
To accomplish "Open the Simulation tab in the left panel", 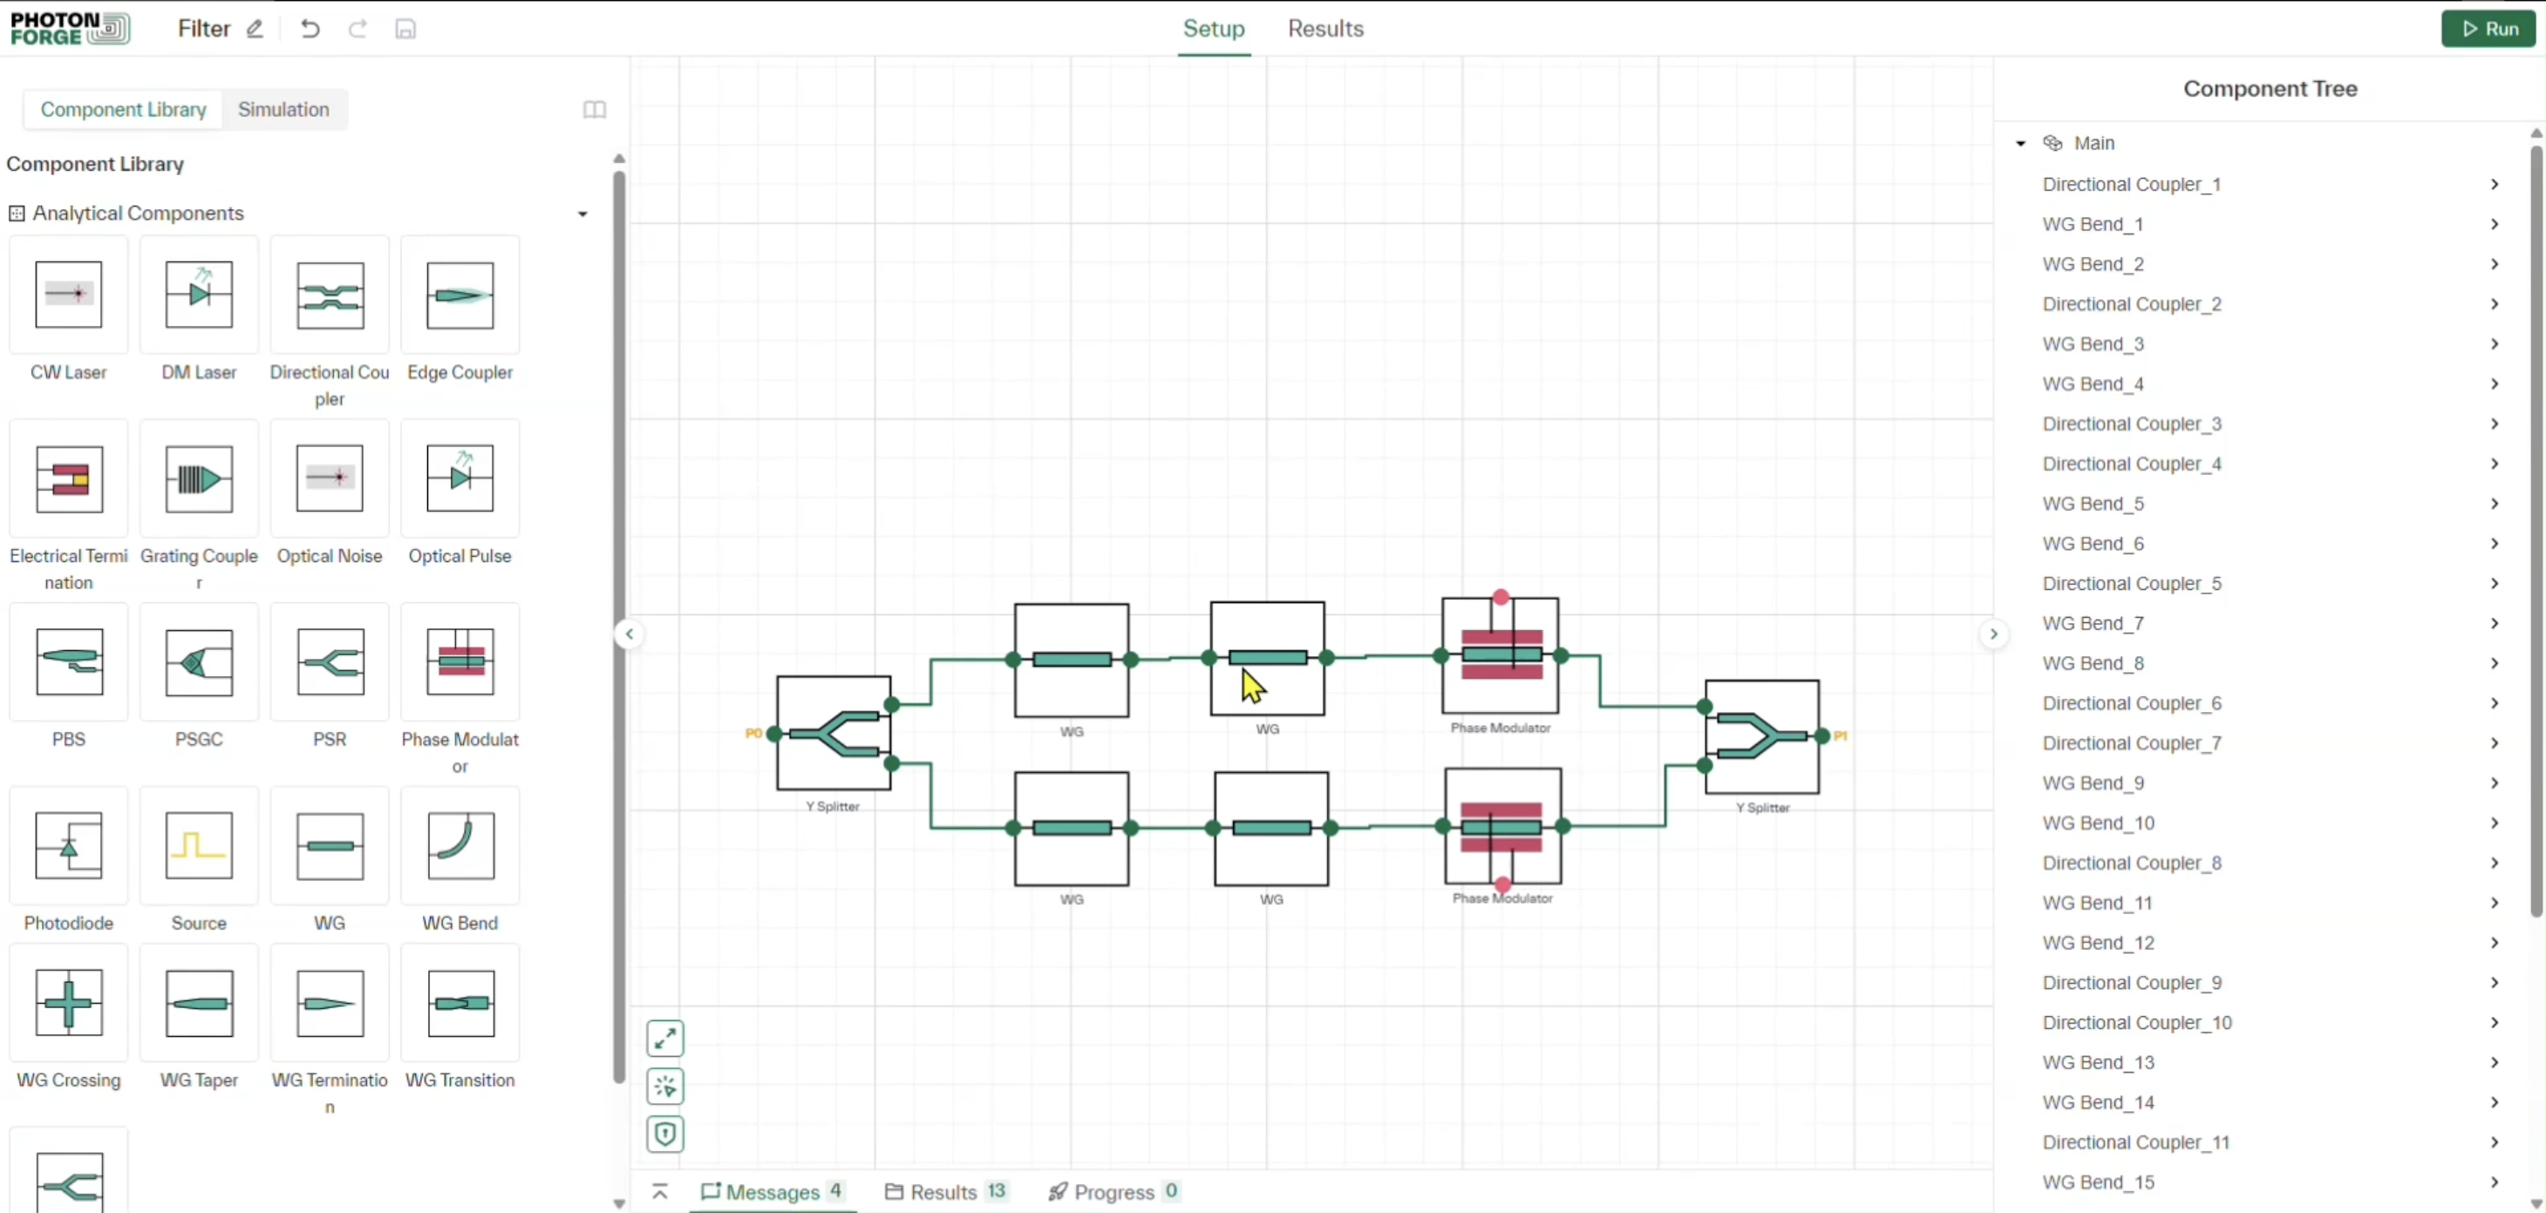I will point(283,110).
